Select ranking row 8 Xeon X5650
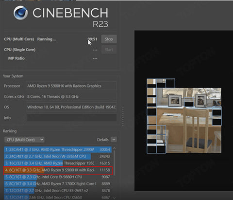Image resolution: width=233 pixels, height=200 pixels. pyautogui.click(x=58, y=198)
